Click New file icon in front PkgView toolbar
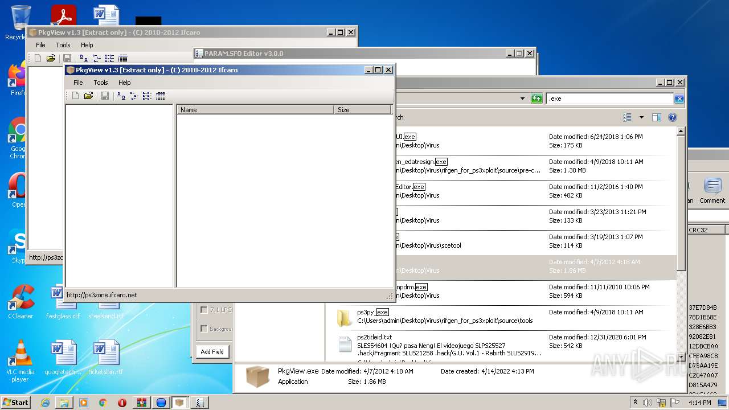Viewport: 729px width, 410px height. pyautogui.click(x=75, y=96)
